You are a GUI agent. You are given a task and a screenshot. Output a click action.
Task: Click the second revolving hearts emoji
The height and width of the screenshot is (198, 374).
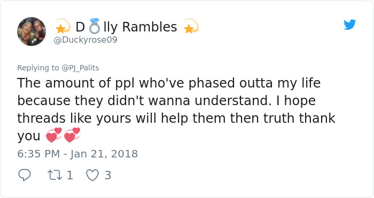[72, 135]
